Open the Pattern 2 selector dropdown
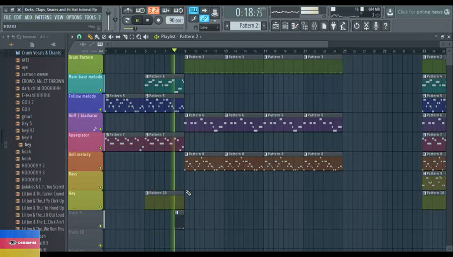This screenshot has height=257, width=453. coord(247,26)
